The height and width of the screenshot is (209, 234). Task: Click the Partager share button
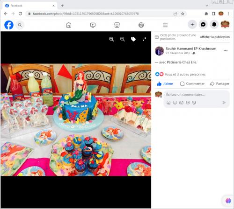[x=219, y=84]
